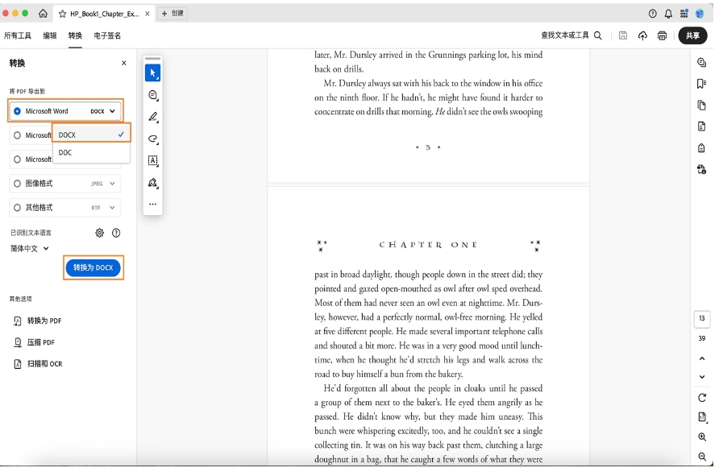The image size is (723, 476).
Task: Select the freehand draw loop tool
Action: (x=153, y=139)
